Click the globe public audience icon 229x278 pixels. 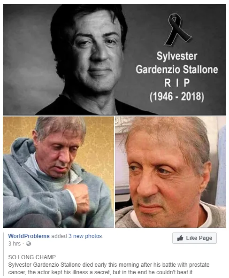(x=29, y=244)
